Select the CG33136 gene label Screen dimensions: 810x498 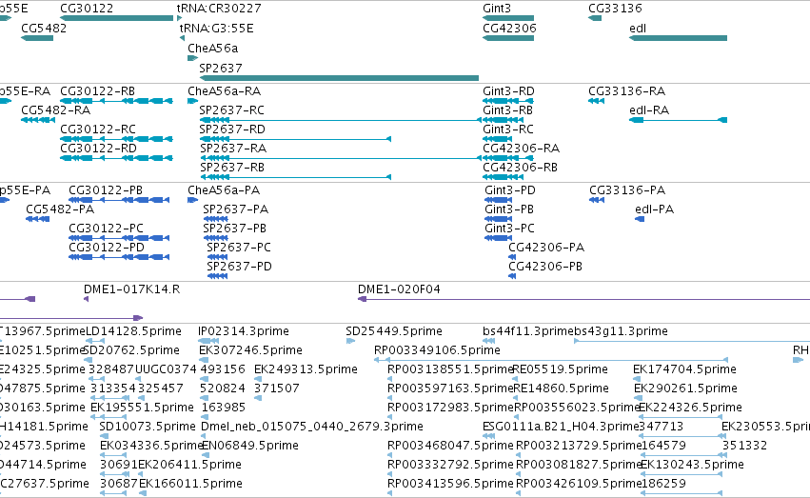point(615,9)
